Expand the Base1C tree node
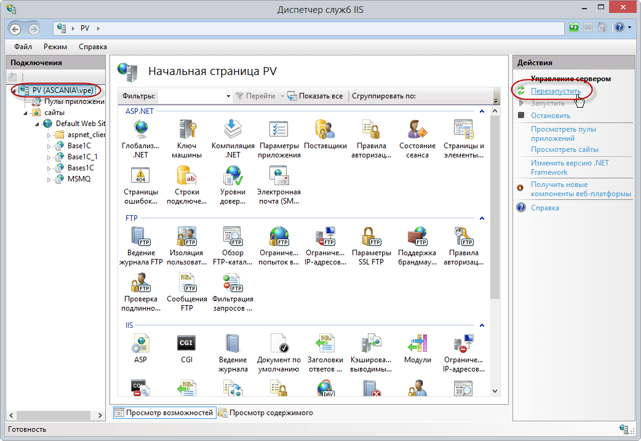 [50, 146]
